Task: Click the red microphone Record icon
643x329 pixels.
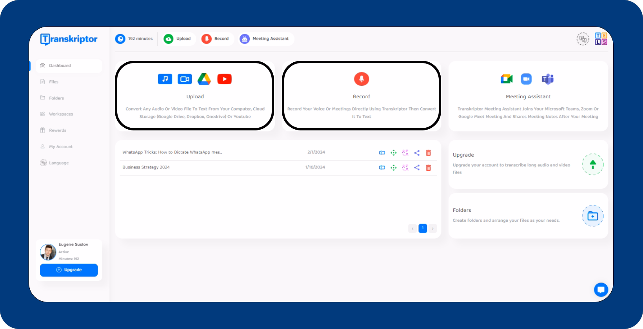Action: tap(361, 79)
